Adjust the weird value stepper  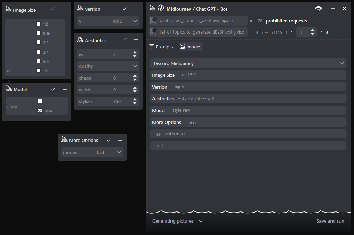click(135, 90)
